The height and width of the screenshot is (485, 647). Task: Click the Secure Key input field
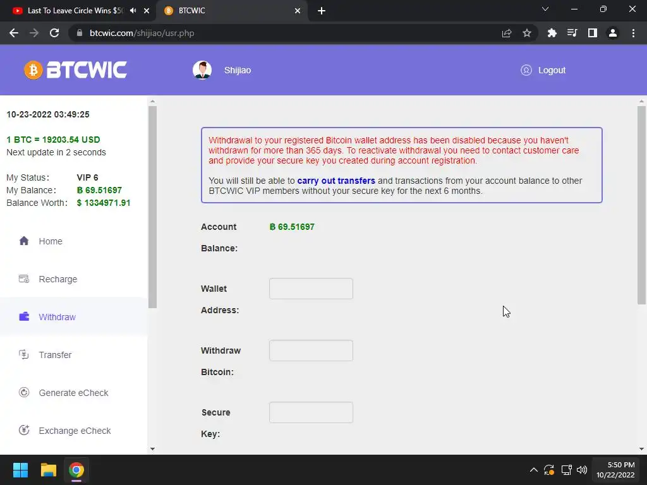(x=311, y=412)
